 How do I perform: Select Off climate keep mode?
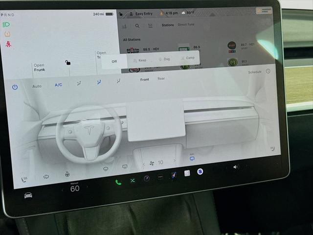click(x=114, y=62)
